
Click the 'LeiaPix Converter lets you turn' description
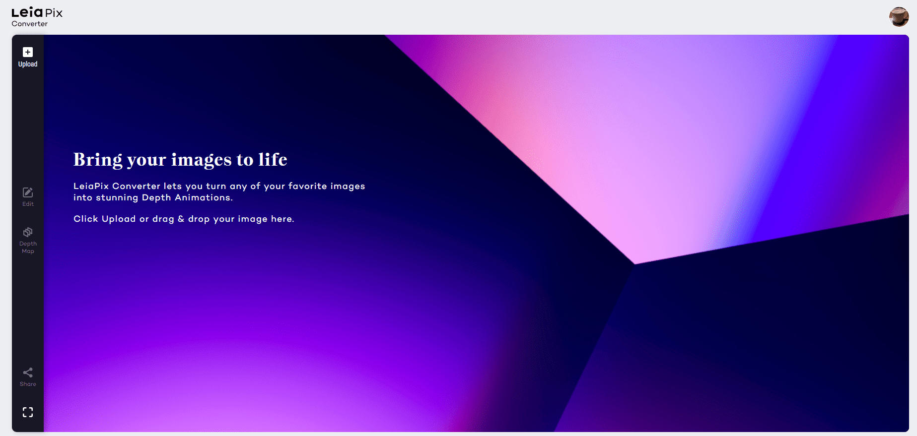(x=219, y=191)
